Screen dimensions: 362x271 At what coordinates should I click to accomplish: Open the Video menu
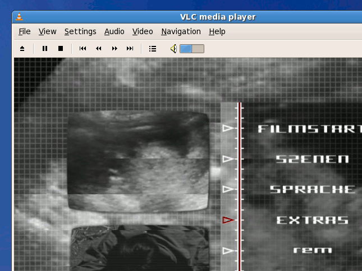(x=143, y=31)
